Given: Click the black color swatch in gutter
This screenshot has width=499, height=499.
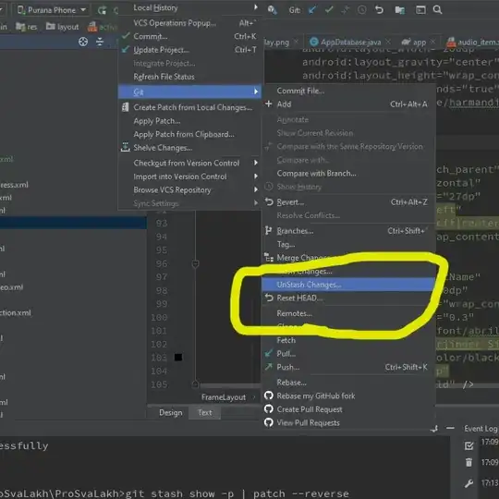Looking at the screenshot, I should [178, 357].
